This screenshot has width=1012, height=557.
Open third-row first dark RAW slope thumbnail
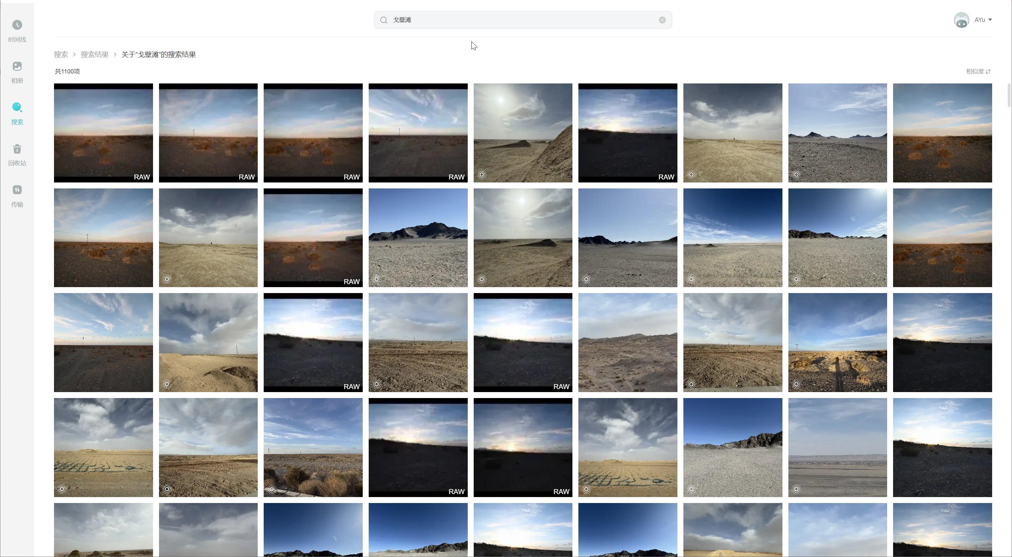(x=313, y=342)
